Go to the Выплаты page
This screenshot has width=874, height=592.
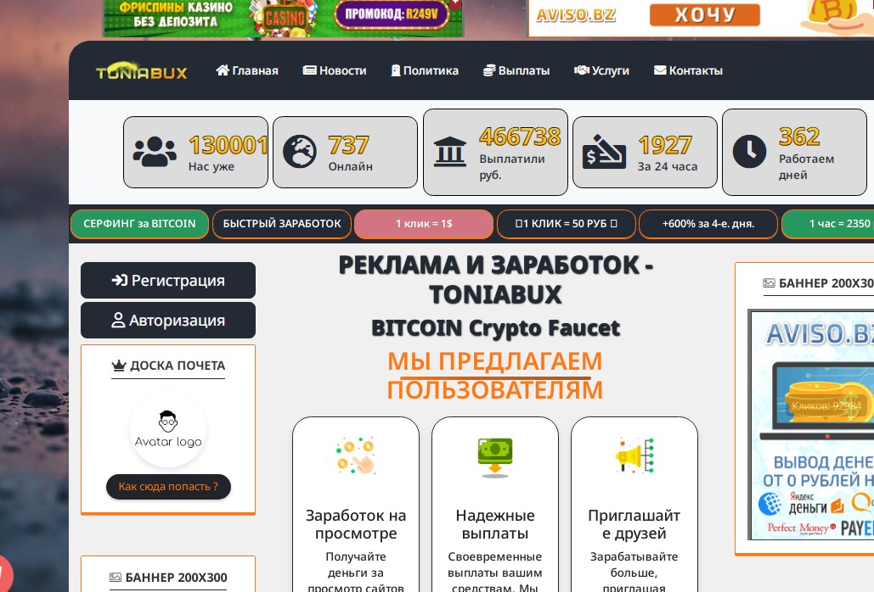coord(516,70)
